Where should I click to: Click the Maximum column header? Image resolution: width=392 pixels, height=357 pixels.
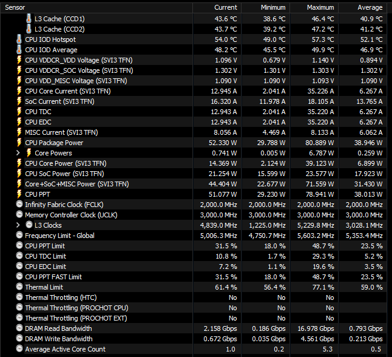tap(314, 7)
